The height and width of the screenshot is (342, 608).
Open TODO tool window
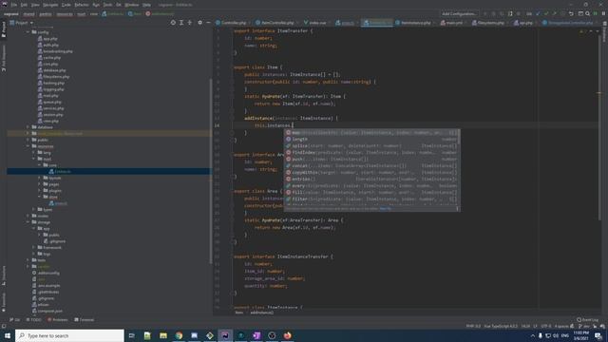point(33,320)
